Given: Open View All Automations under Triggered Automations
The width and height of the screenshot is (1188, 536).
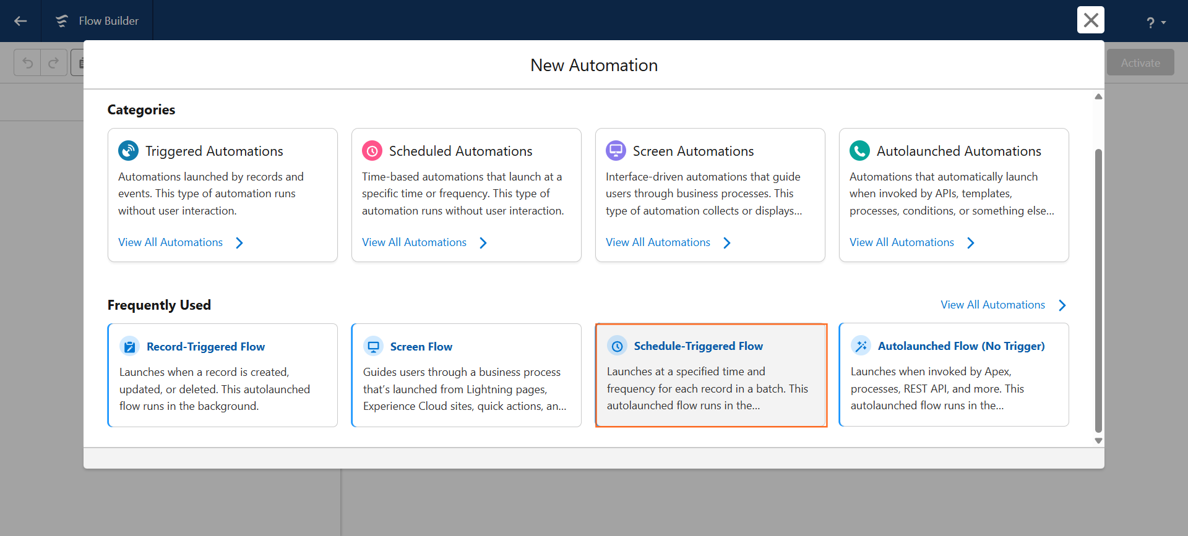Looking at the screenshot, I should (170, 242).
